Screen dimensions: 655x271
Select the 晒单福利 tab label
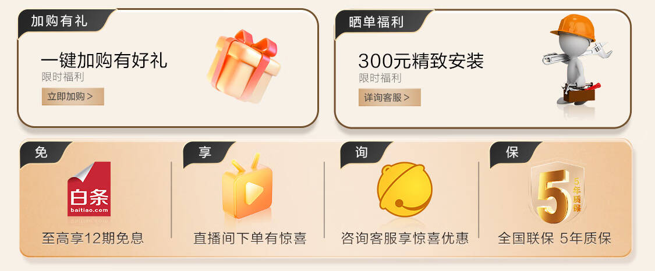pyautogui.click(x=376, y=22)
